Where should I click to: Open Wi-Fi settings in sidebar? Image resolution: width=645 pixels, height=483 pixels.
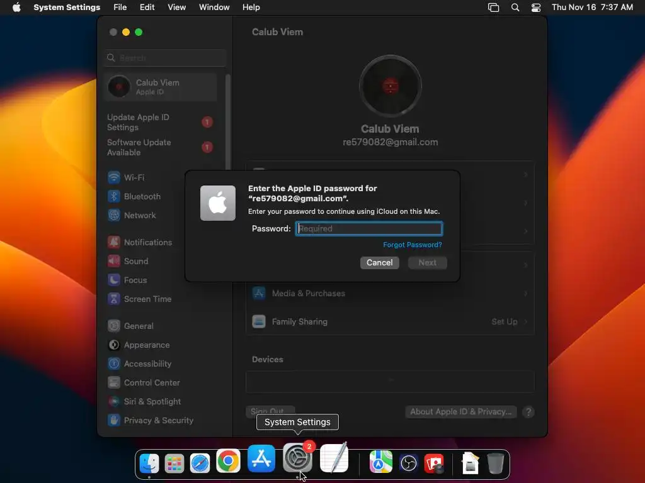click(x=126, y=177)
